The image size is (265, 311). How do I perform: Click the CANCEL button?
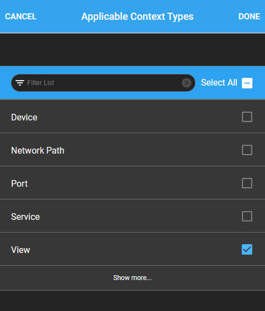(x=21, y=17)
